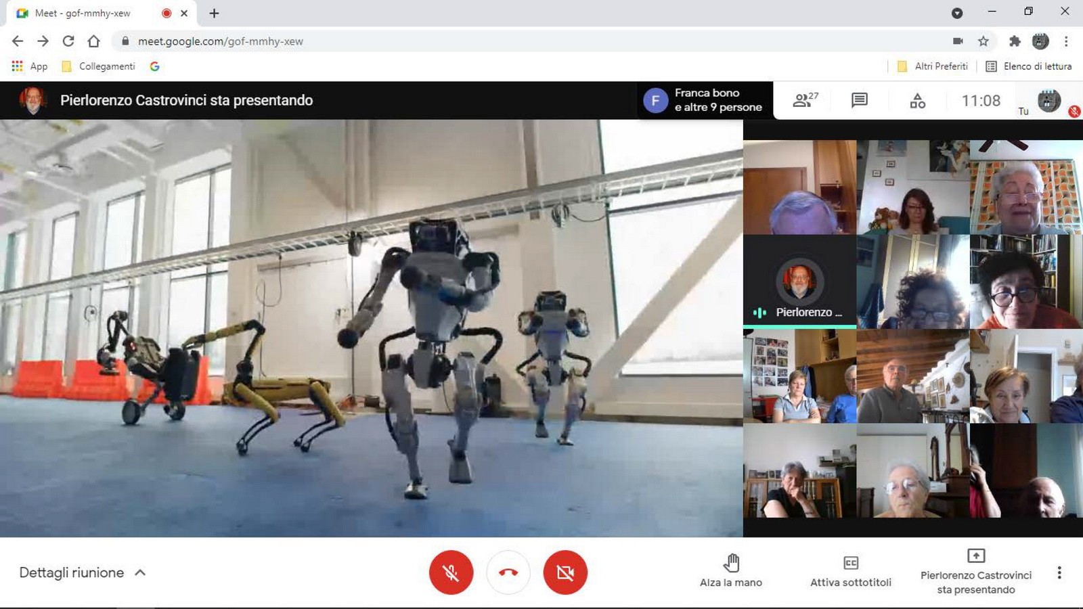Image resolution: width=1083 pixels, height=609 pixels.
Task: Open the Pierlorenzo Castrovinci sta presentando control
Action: [x=976, y=572]
